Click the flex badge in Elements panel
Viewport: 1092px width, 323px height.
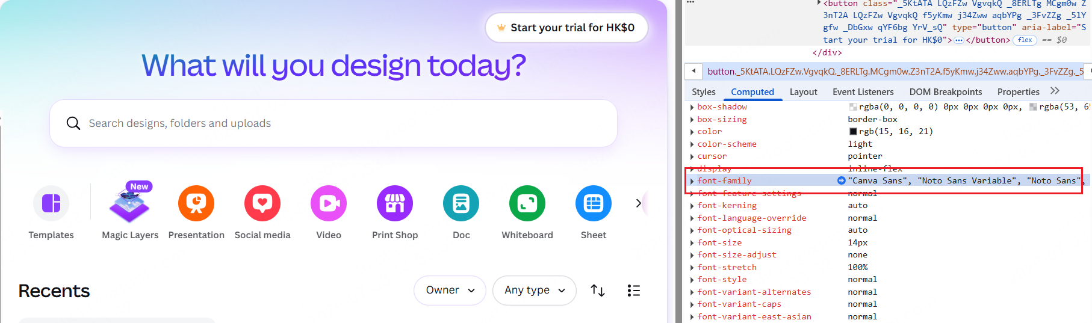(1025, 40)
